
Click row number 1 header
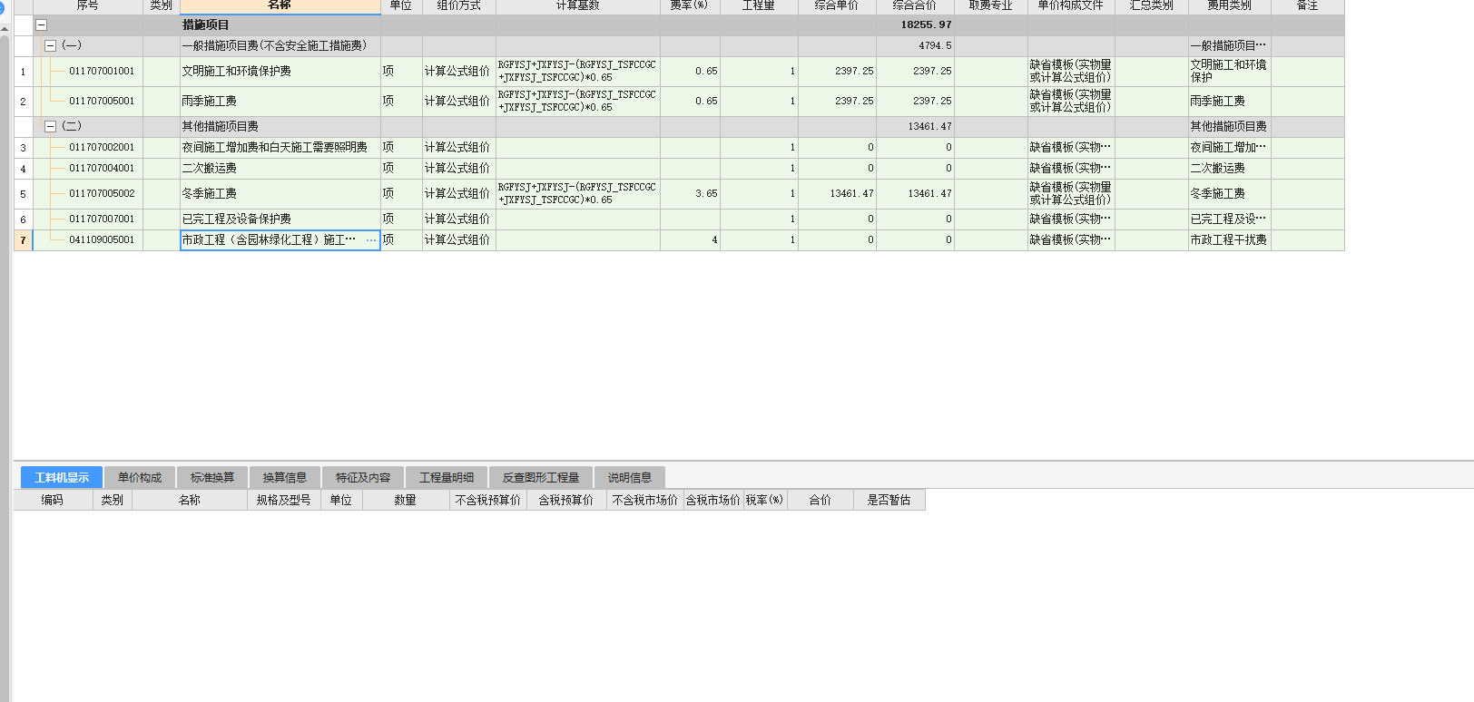click(24, 72)
